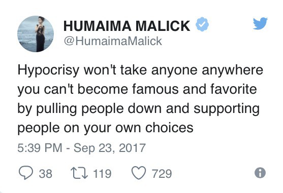Click the retweet arrows icon
The image size is (283, 193).
79,173
